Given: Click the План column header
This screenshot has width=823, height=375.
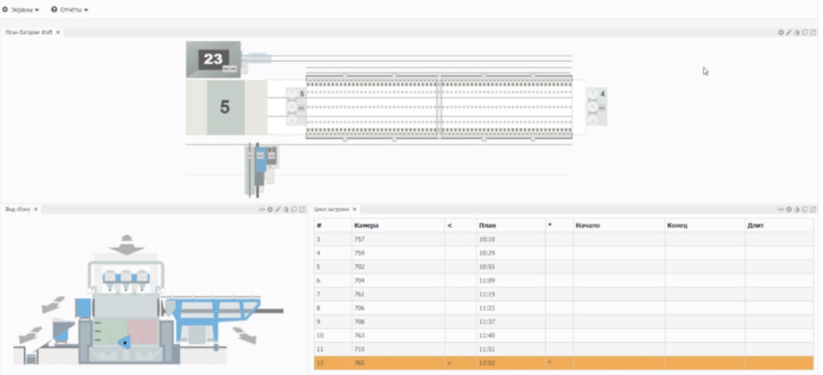Looking at the screenshot, I should coord(510,226).
